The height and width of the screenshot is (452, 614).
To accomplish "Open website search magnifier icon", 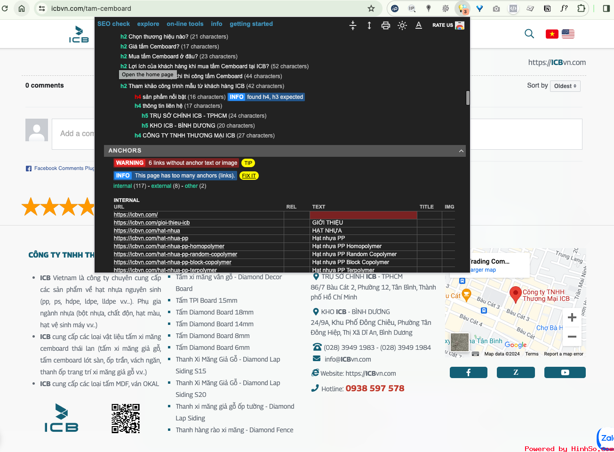I will click(529, 34).
